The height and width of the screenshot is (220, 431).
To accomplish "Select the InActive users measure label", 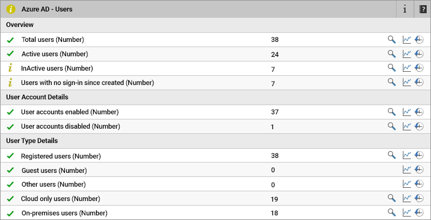I will point(57,68).
